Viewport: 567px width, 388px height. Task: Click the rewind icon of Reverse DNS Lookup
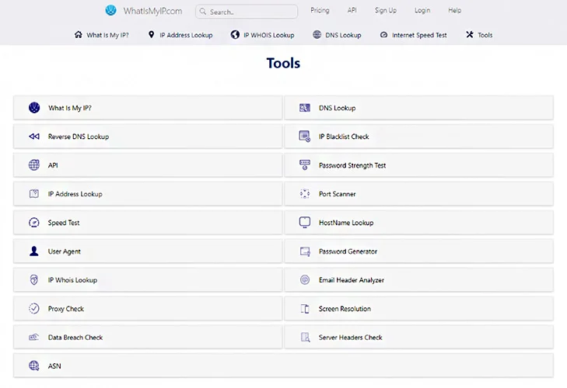(x=34, y=137)
